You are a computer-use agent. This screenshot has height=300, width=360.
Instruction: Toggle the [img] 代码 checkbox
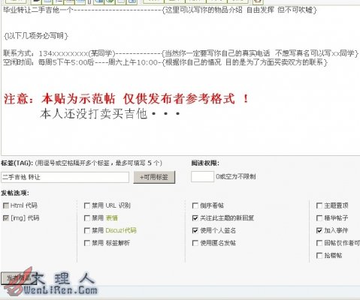pos(6,218)
